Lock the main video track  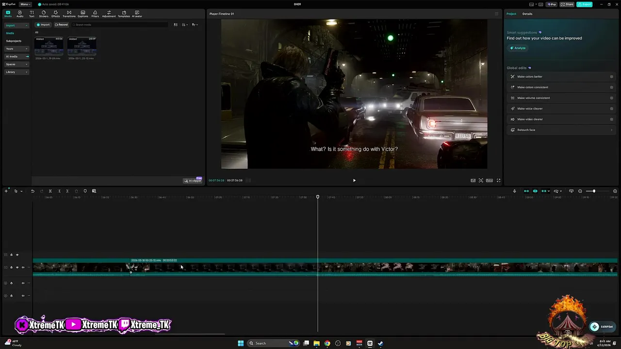pyautogui.click(x=11, y=267)
